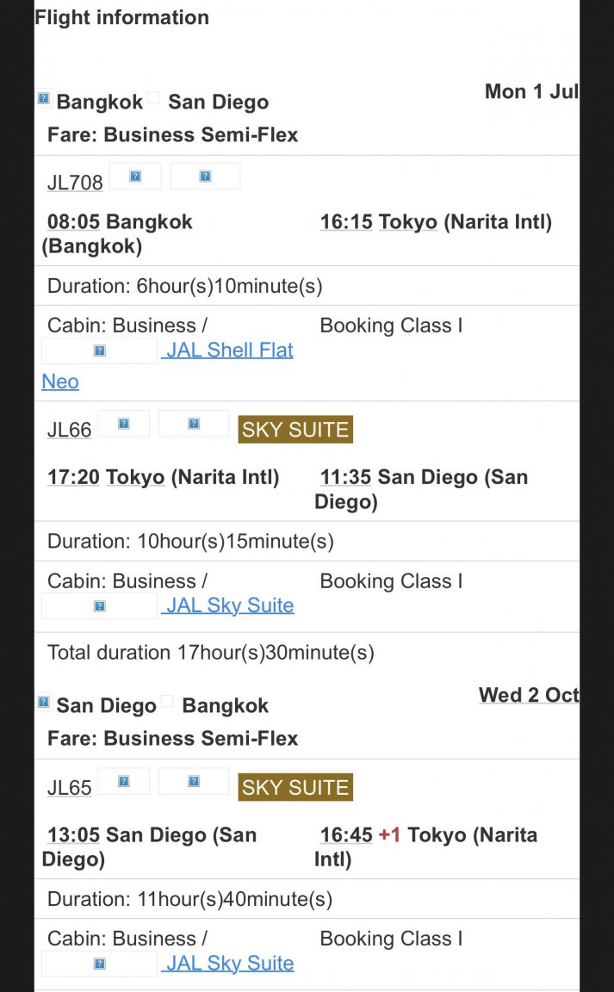Click the SKY SUITE badge beside JL65
Image resolution: width=614 pixels, height=992 pixels.
(x=295, y=787)
